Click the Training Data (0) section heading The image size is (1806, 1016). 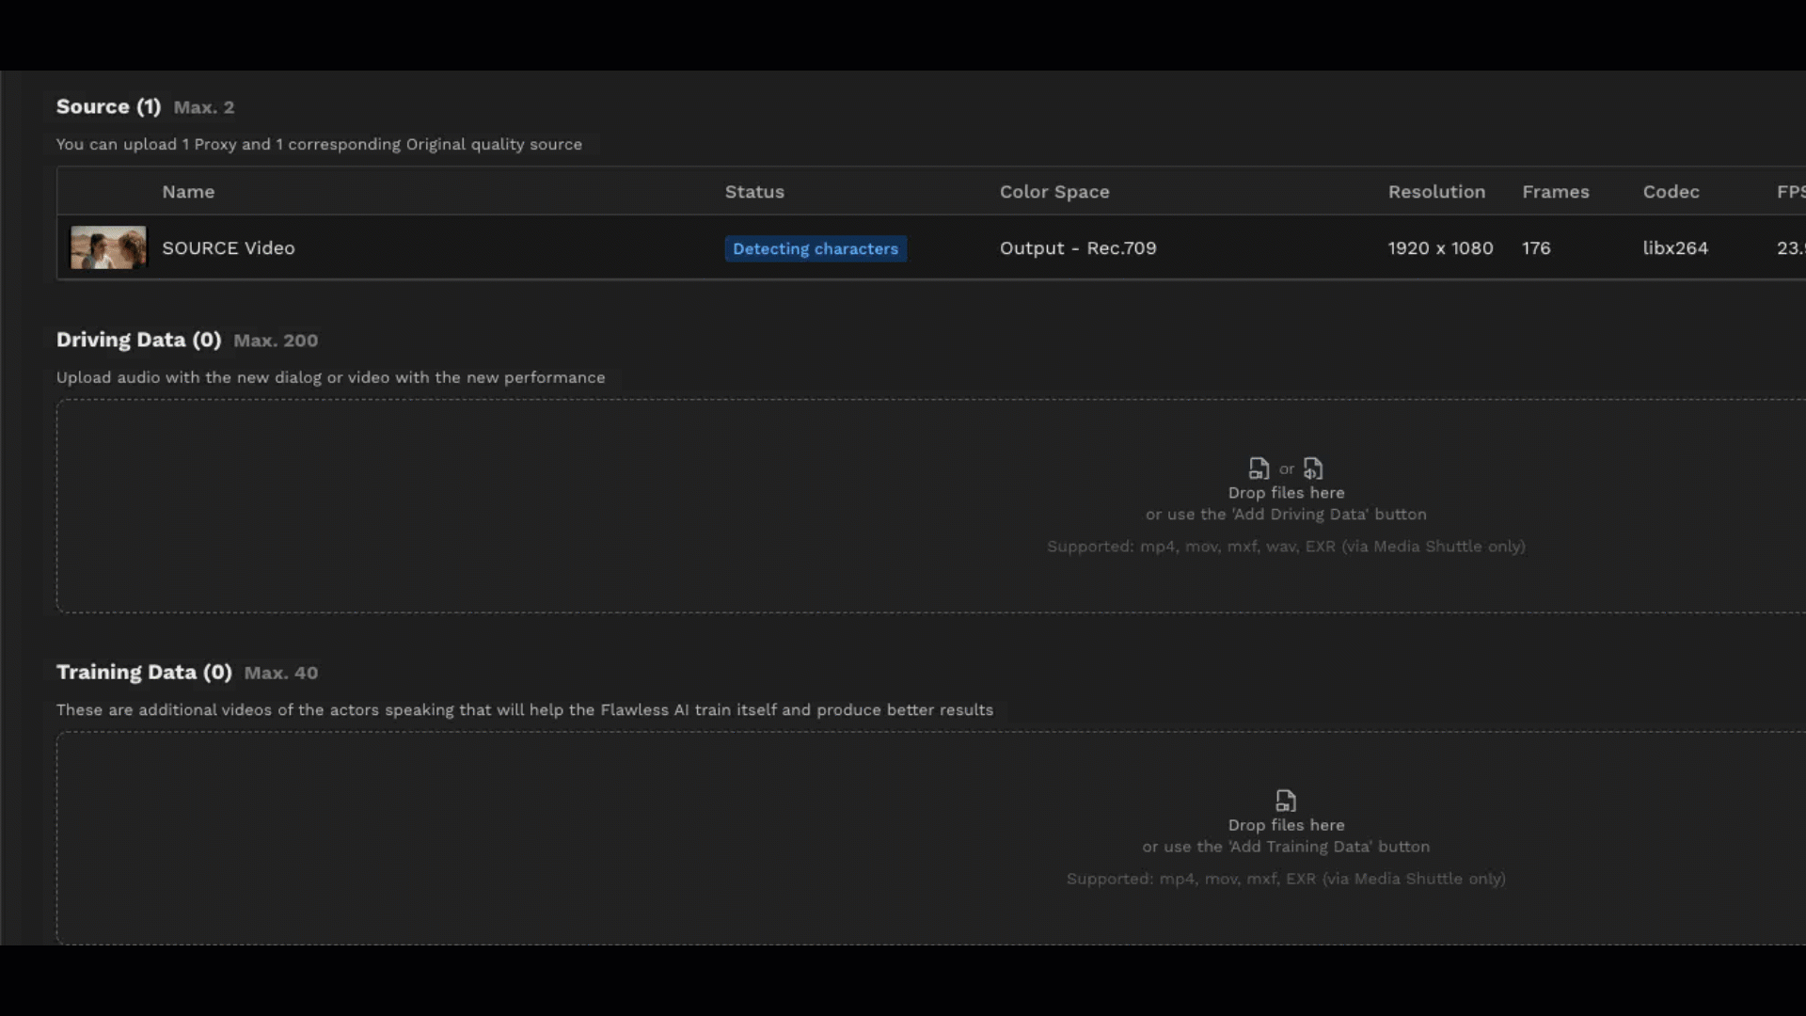[144, 672]
